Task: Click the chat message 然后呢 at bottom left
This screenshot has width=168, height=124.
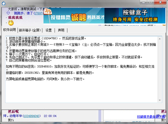Action: click(x=13, y=111)
